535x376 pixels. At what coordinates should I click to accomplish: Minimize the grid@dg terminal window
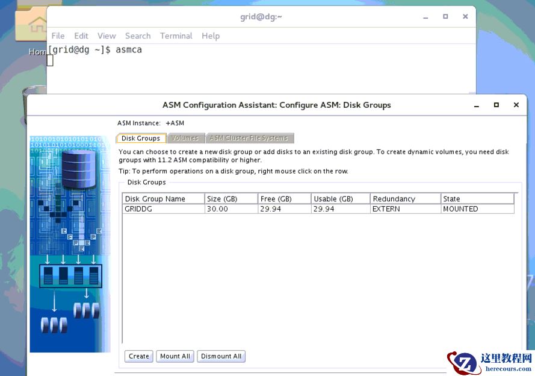(425, 17)
